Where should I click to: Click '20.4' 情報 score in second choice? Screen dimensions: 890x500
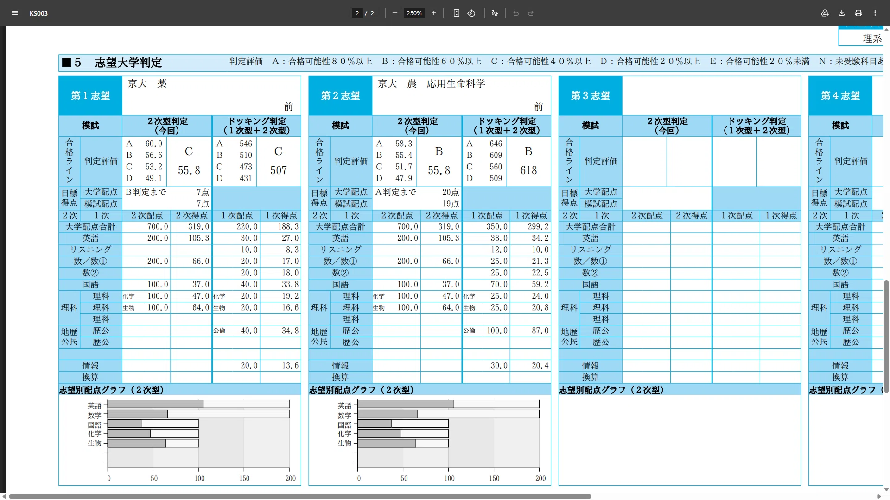[x=540, y=366]
